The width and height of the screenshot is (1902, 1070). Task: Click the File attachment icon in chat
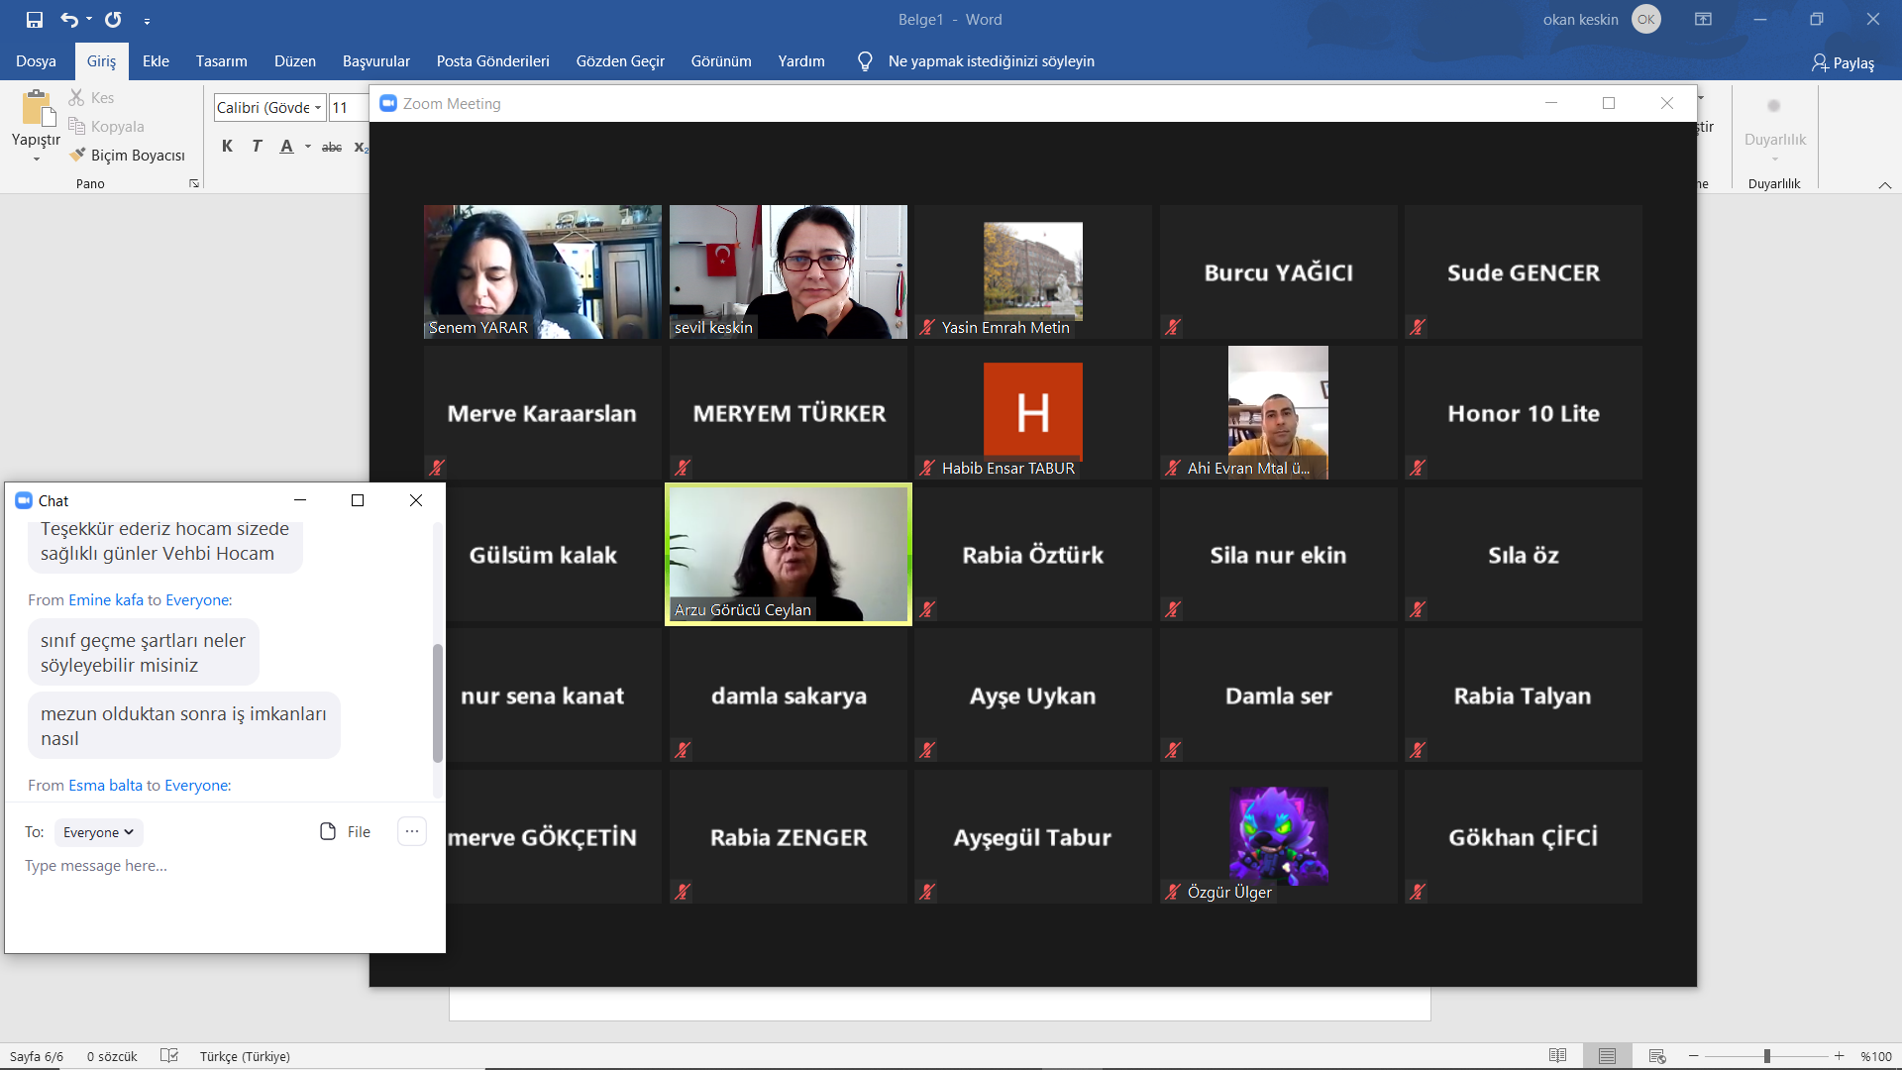pos(328,832)
